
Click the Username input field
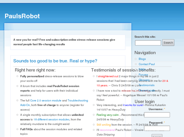coord(157,115)
